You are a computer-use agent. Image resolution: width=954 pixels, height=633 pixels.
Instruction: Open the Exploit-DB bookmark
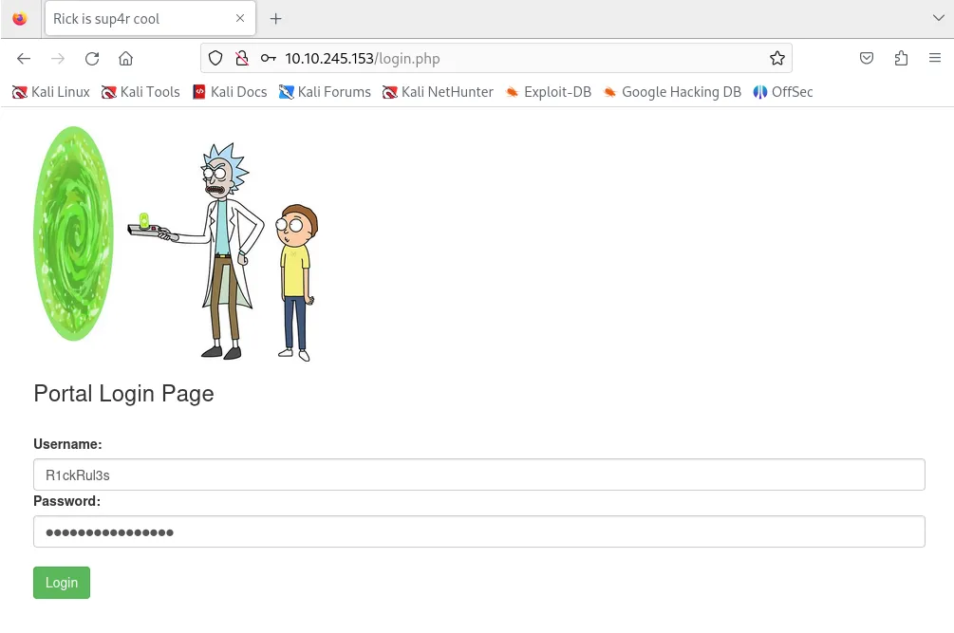549,92
